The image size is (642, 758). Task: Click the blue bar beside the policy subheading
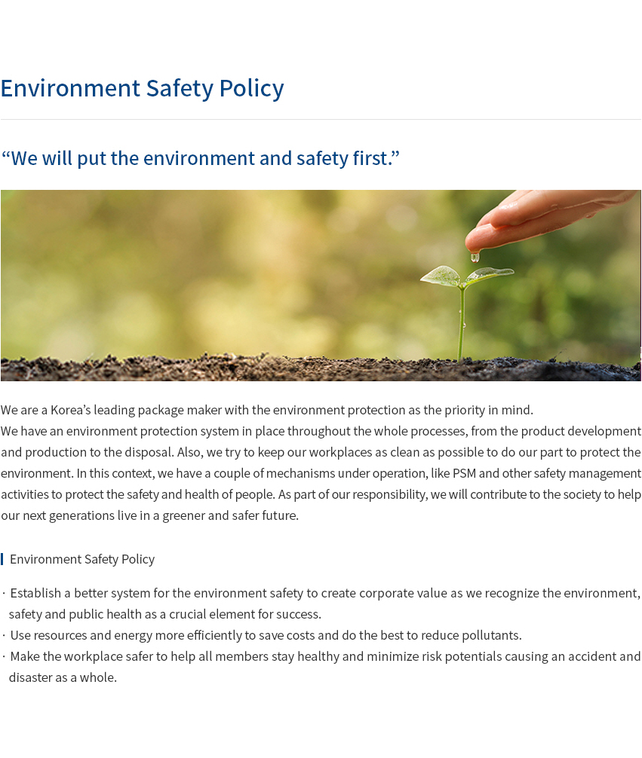2,559
